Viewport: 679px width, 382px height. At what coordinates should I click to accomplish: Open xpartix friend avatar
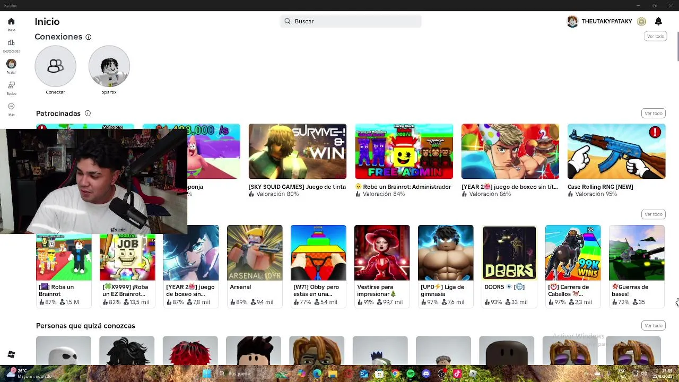[109, 66]
